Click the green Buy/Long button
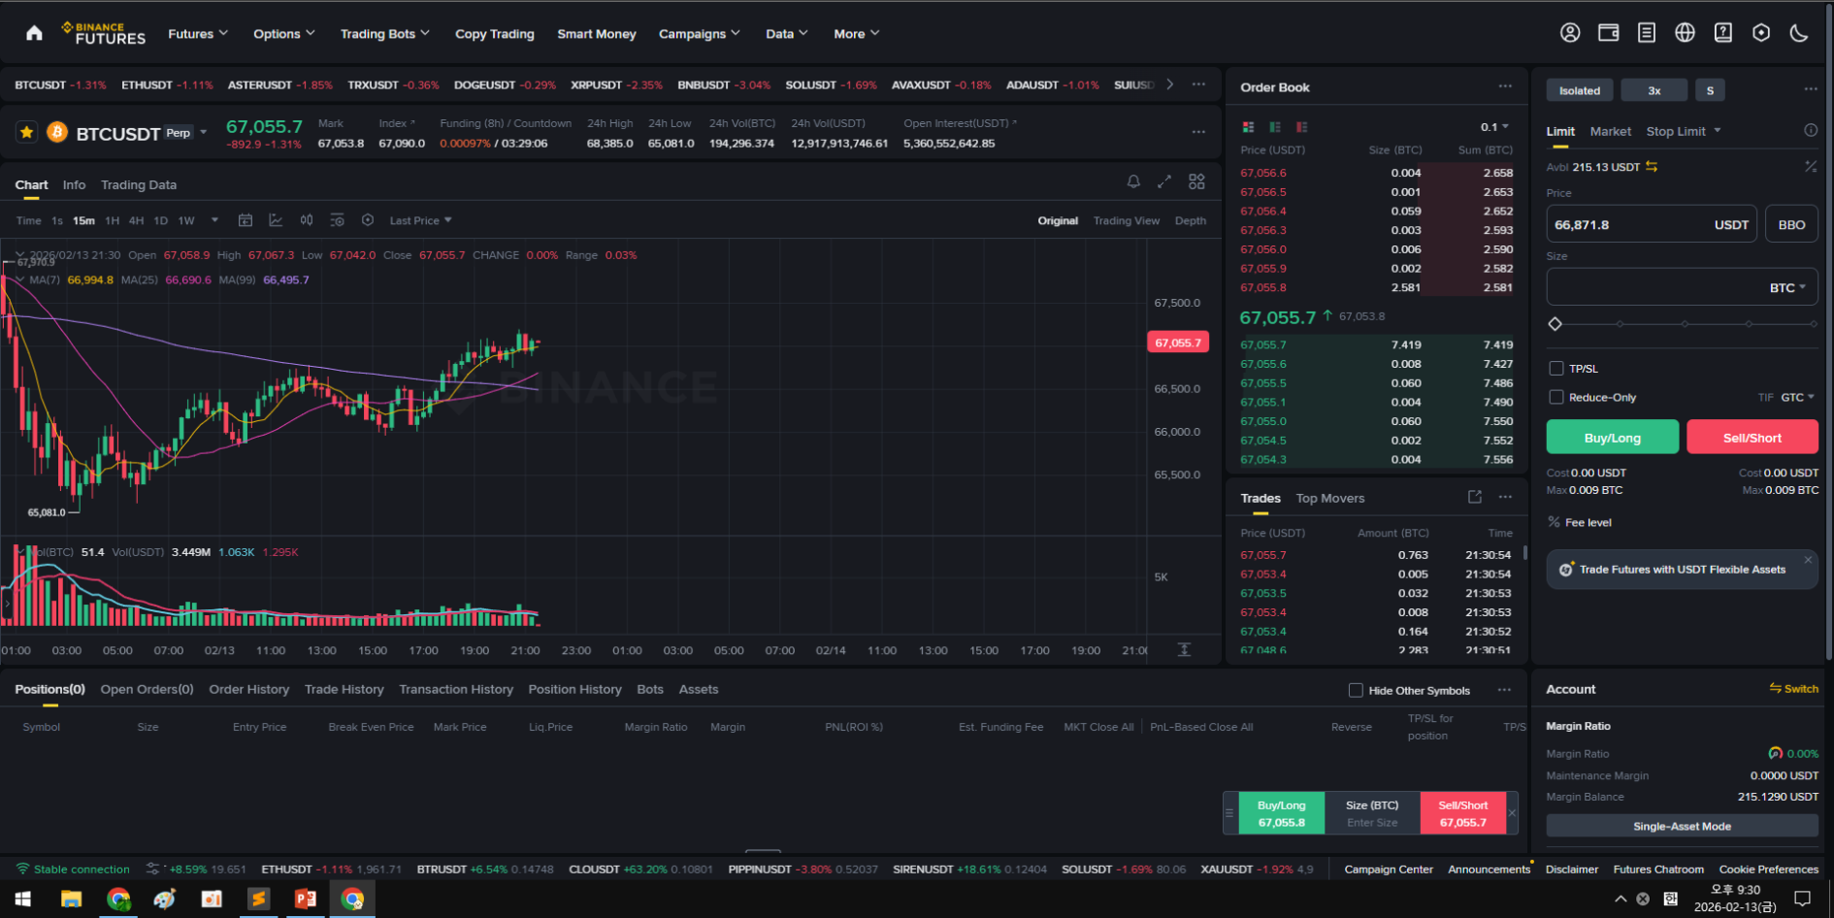1834x918 pixels. (x=1613, y=437)
